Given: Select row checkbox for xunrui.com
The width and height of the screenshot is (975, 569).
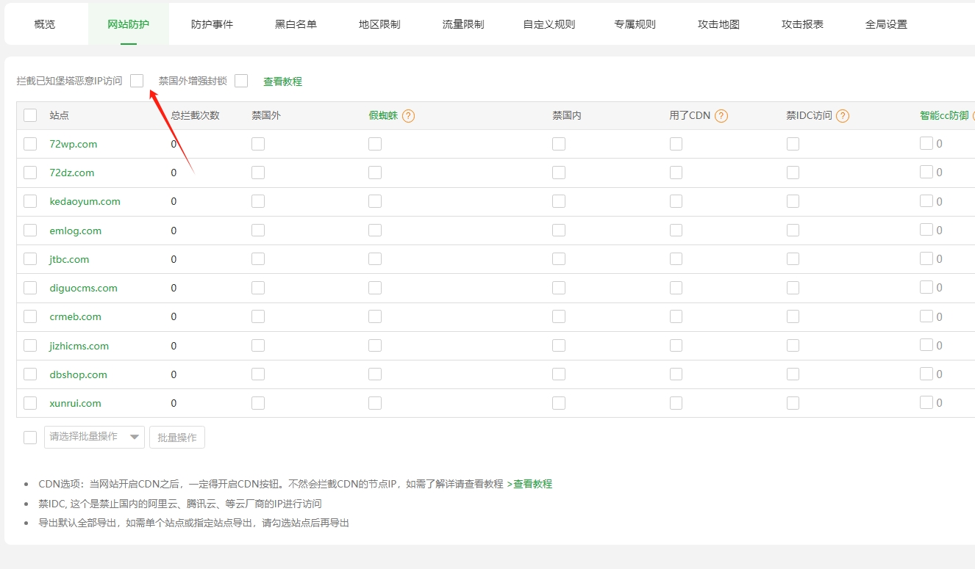Looking at the screenshot, I should pyautogui.click(x=30, y=402).
